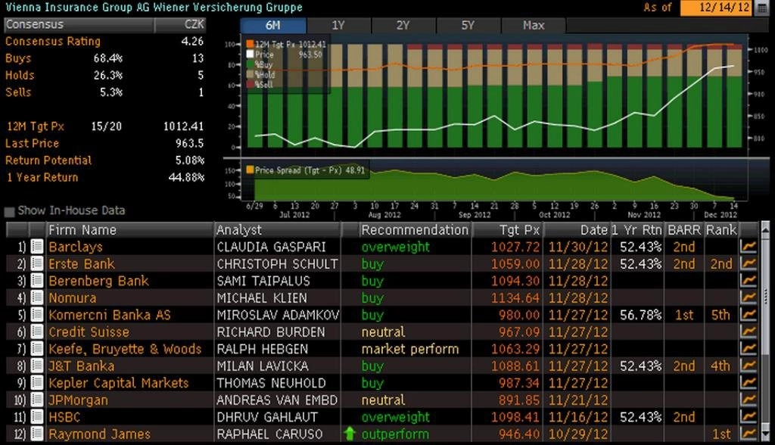Open the J&T Banka firm link
The width and height of the screenshot is (775, 445).
(82, 366)
